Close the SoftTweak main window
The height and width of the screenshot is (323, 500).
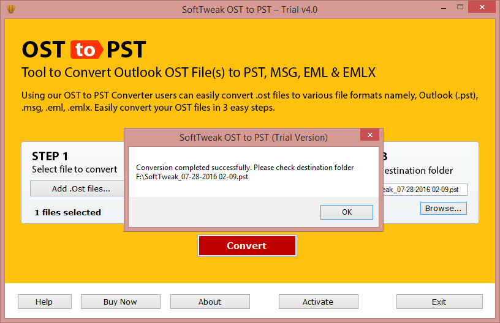(x=482, y=7)
